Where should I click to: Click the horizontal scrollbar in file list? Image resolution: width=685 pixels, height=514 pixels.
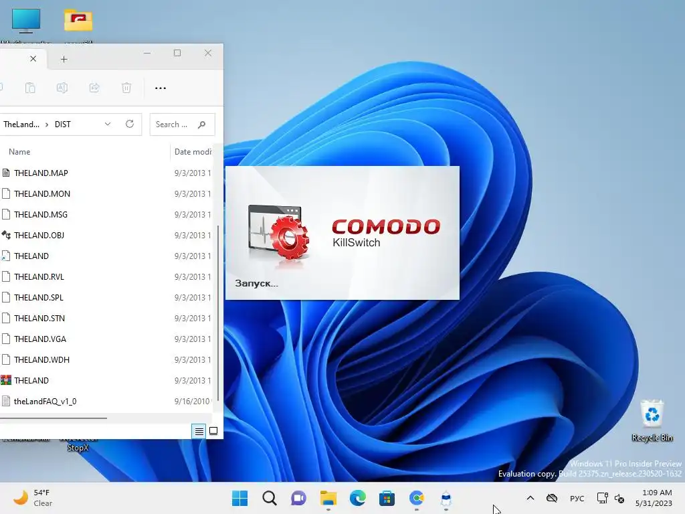point(54,418)
